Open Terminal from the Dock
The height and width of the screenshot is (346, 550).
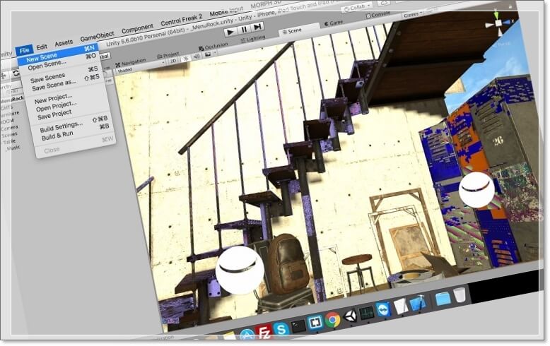[x=298, y=326]
